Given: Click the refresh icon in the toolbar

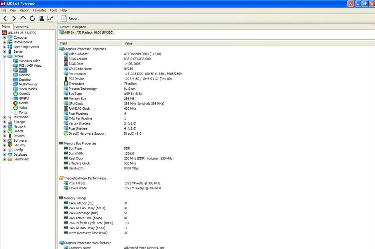Looking at the screenshot, I should tap(32, 18).
